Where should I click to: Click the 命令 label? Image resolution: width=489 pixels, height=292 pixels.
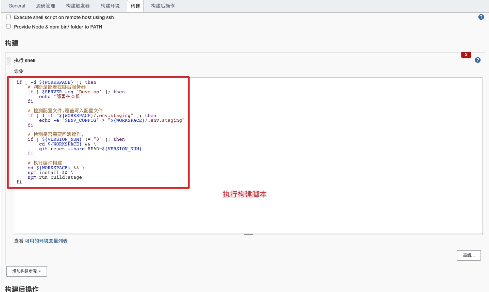(19, 71)
